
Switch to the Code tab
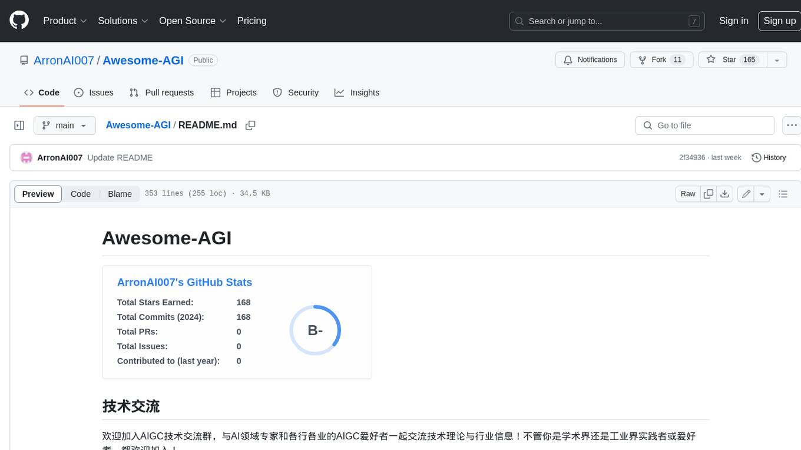[41, 92]
